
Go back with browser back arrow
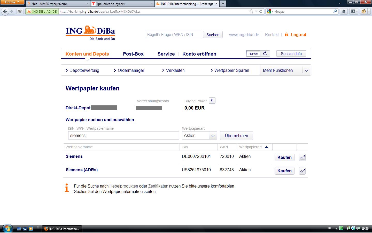pos(5,11)
